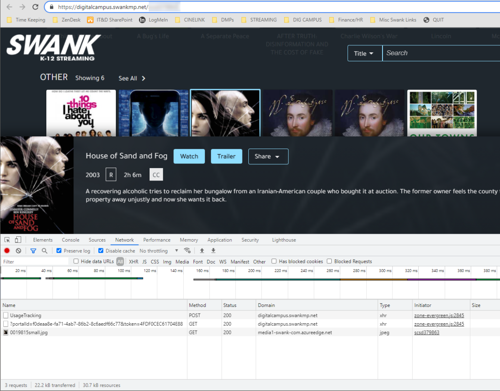Viewport: 500px width, 391px height.
Task: Enable the Hide data URLs checkbox
Action: [x=76, y=262]
